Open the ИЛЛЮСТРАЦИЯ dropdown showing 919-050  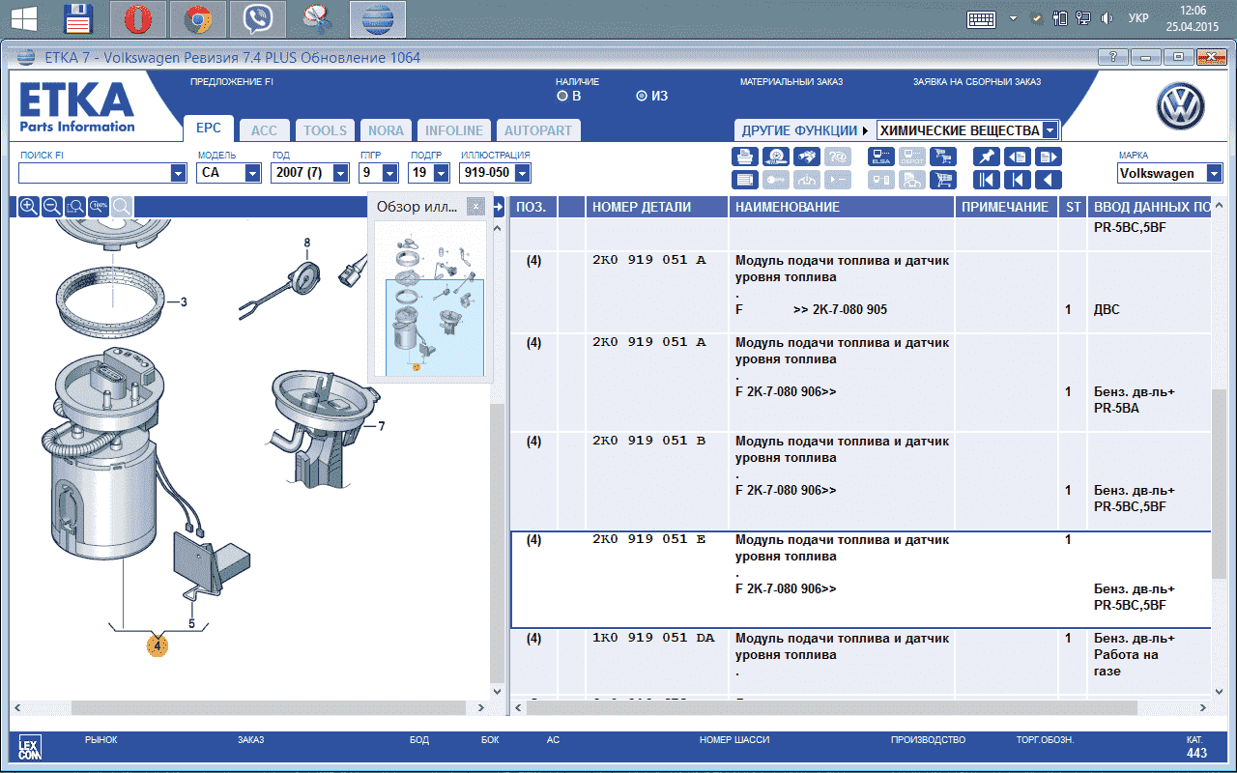[523, 173]
